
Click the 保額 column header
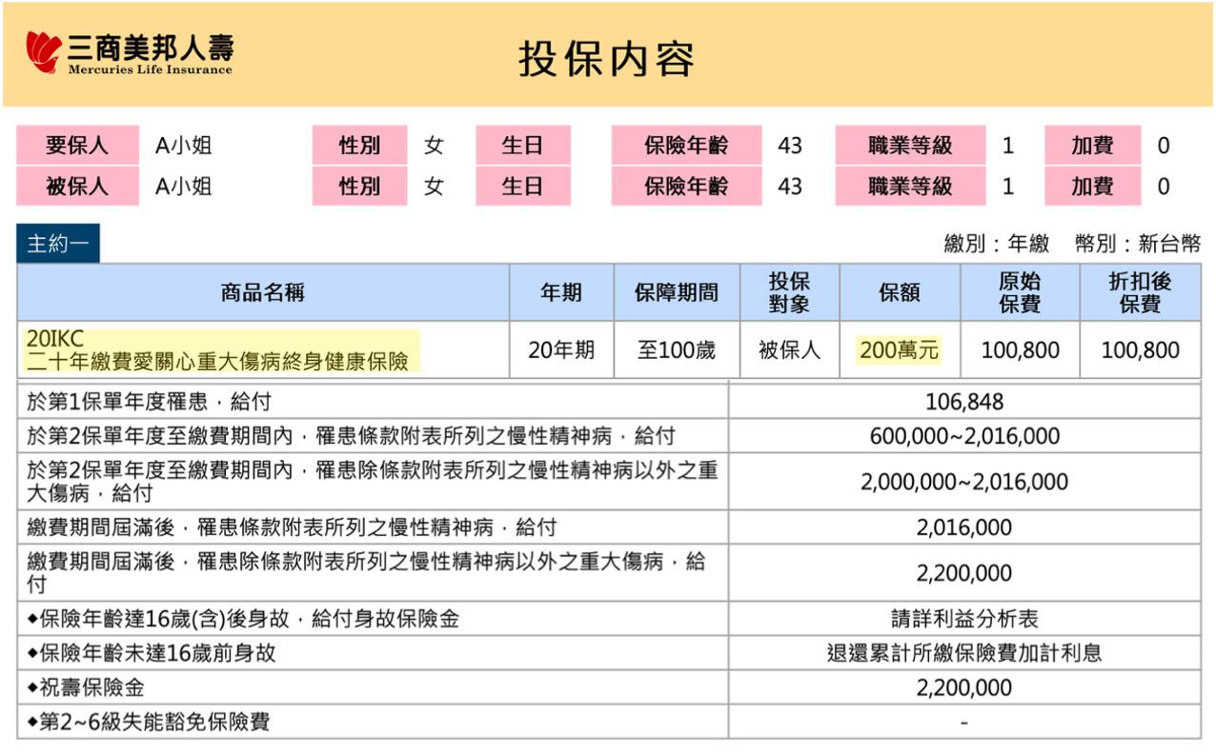point(899,292)
